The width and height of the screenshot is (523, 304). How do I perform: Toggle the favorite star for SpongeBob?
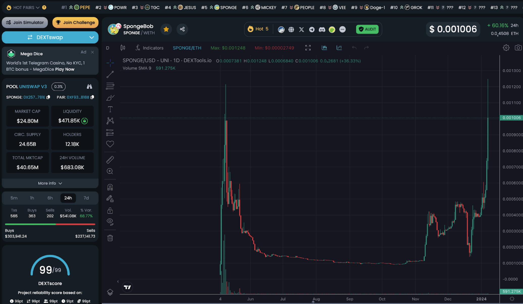tap(166, 29)
